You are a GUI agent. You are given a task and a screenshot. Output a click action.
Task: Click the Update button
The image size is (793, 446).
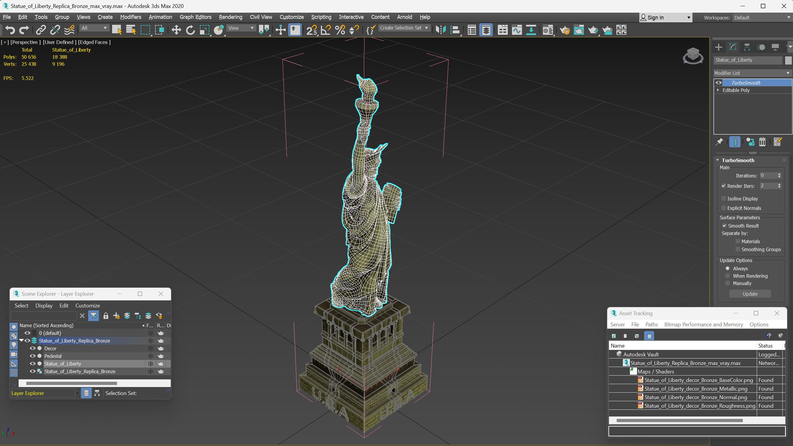click(x=750, y=294)
